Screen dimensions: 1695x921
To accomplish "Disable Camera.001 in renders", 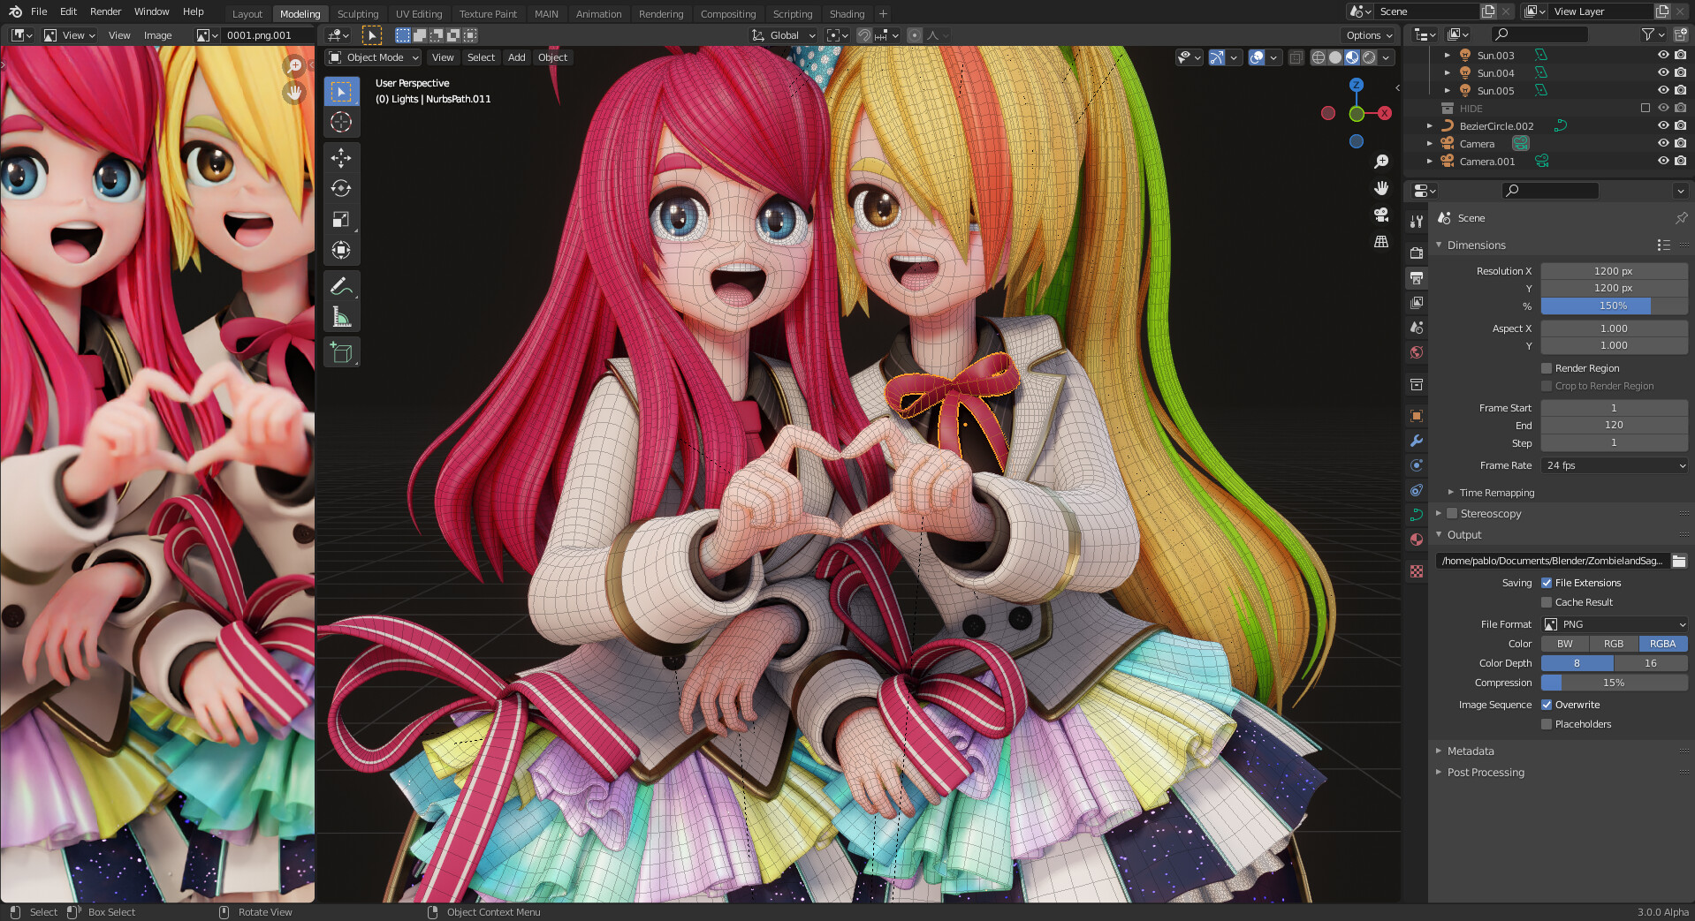I will [1680, 161].
